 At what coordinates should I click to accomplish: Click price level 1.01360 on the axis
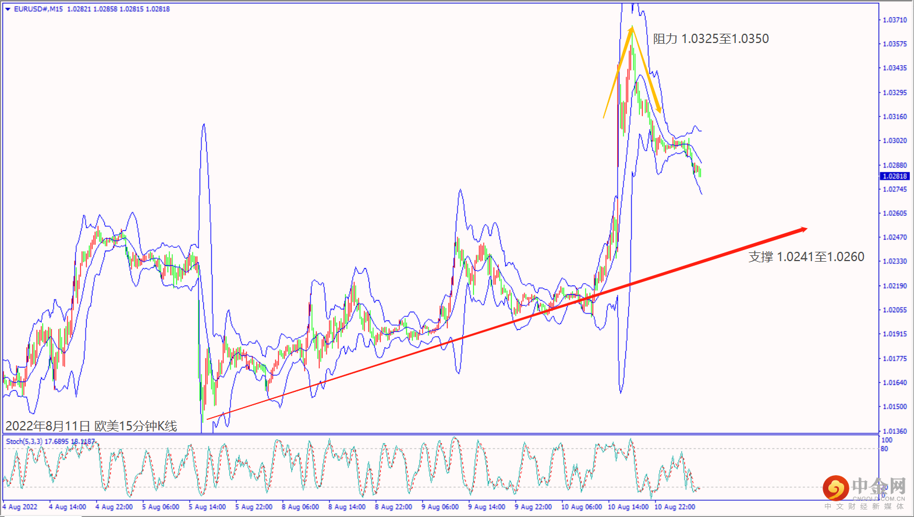coord(895,431)
